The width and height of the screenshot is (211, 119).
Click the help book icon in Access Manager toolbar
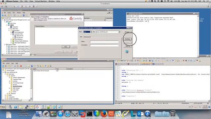tap(24, 16)
